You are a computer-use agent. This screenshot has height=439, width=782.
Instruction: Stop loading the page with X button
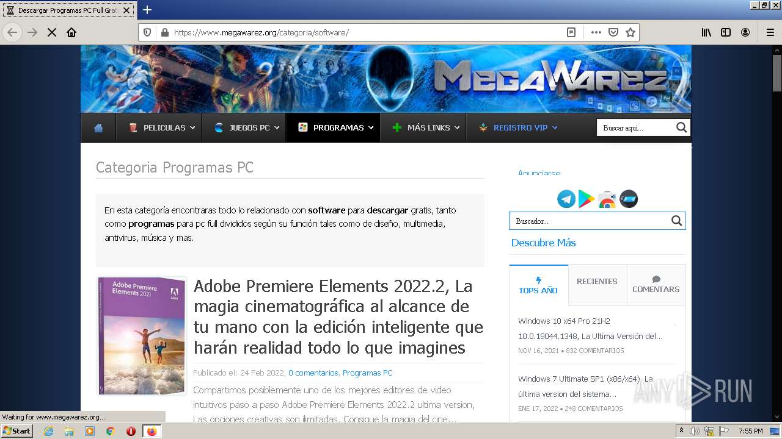(x=52, y=32)
